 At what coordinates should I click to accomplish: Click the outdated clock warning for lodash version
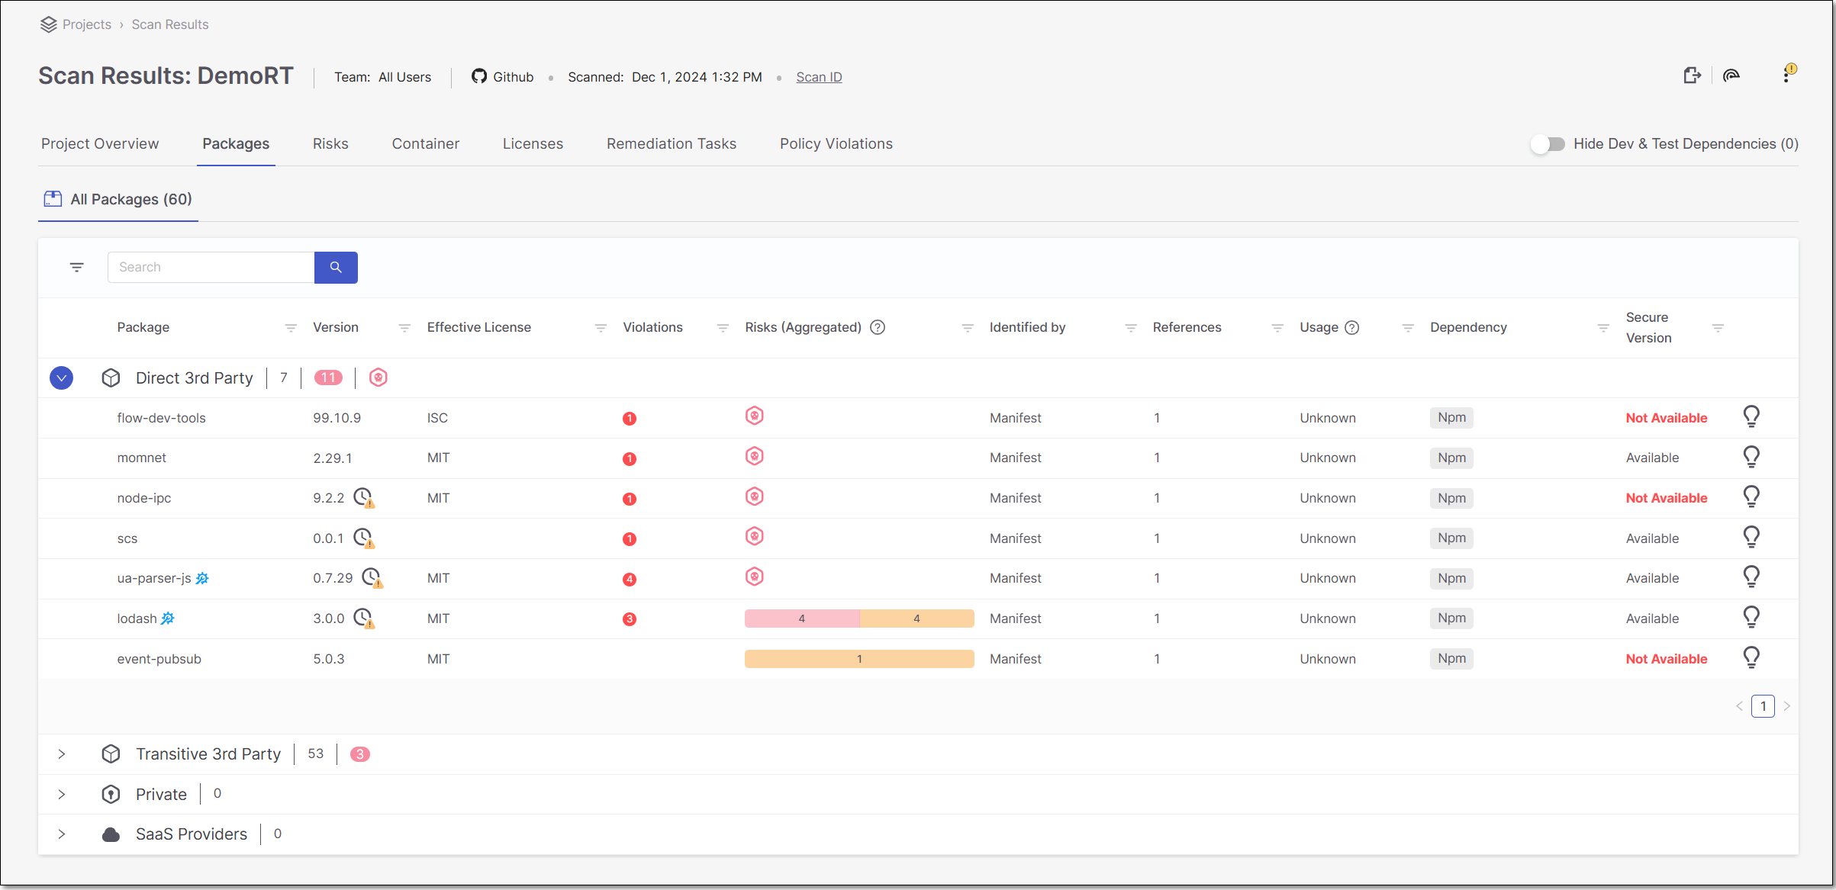point(364,619)
